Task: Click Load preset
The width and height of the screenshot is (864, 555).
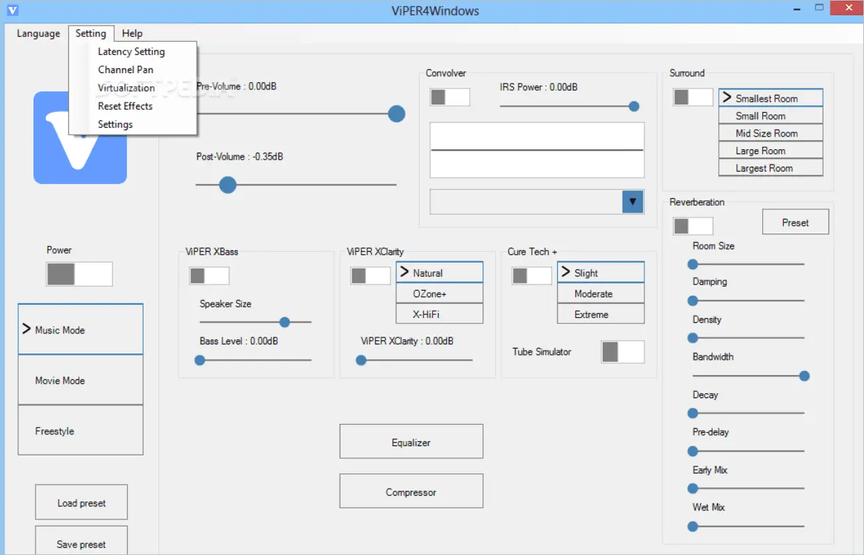Action: (82, 502)
